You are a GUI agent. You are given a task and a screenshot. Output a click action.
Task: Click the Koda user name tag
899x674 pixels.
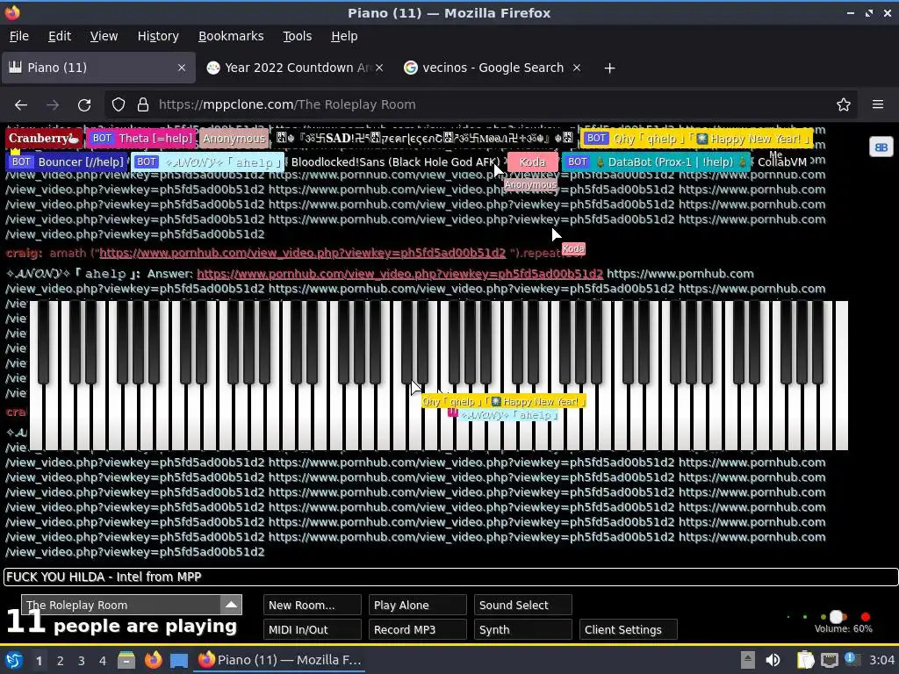(x=532, y=161)
